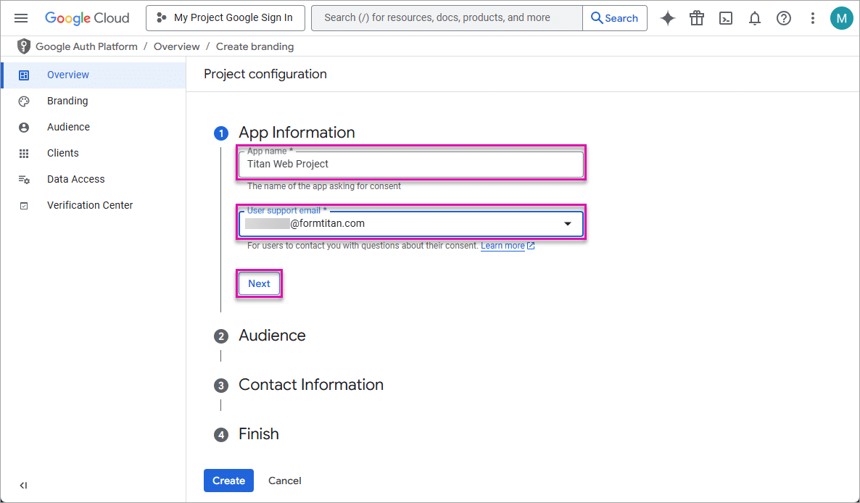Open Data Access sidebar item
The height and width of the screenshot is (503, 860).
click(x=75, y=179)
